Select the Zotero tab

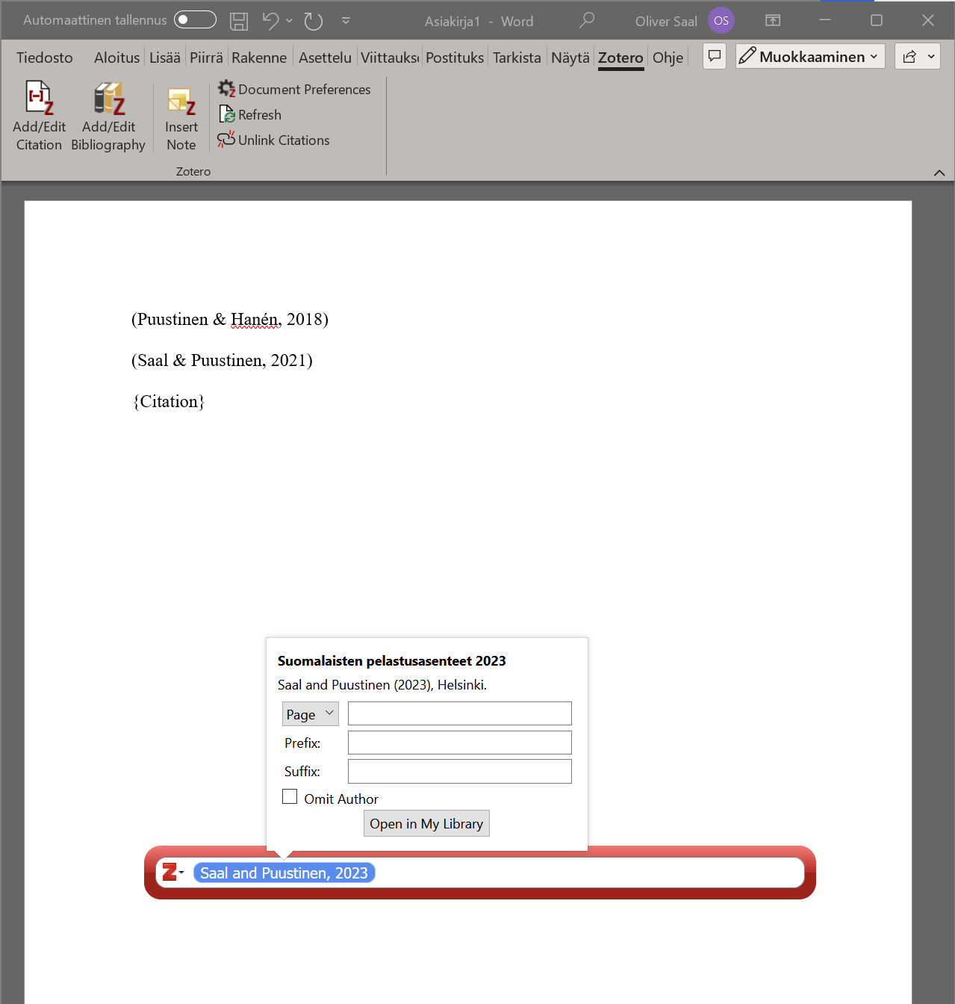(x=620, y=58)
